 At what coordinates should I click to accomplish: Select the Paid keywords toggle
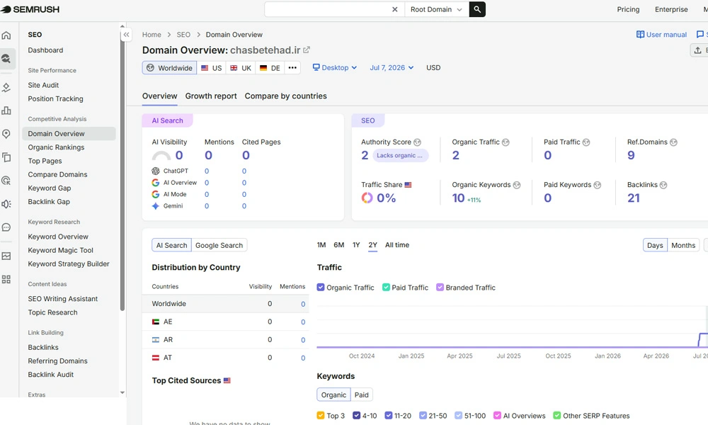[x=362, y=395]
